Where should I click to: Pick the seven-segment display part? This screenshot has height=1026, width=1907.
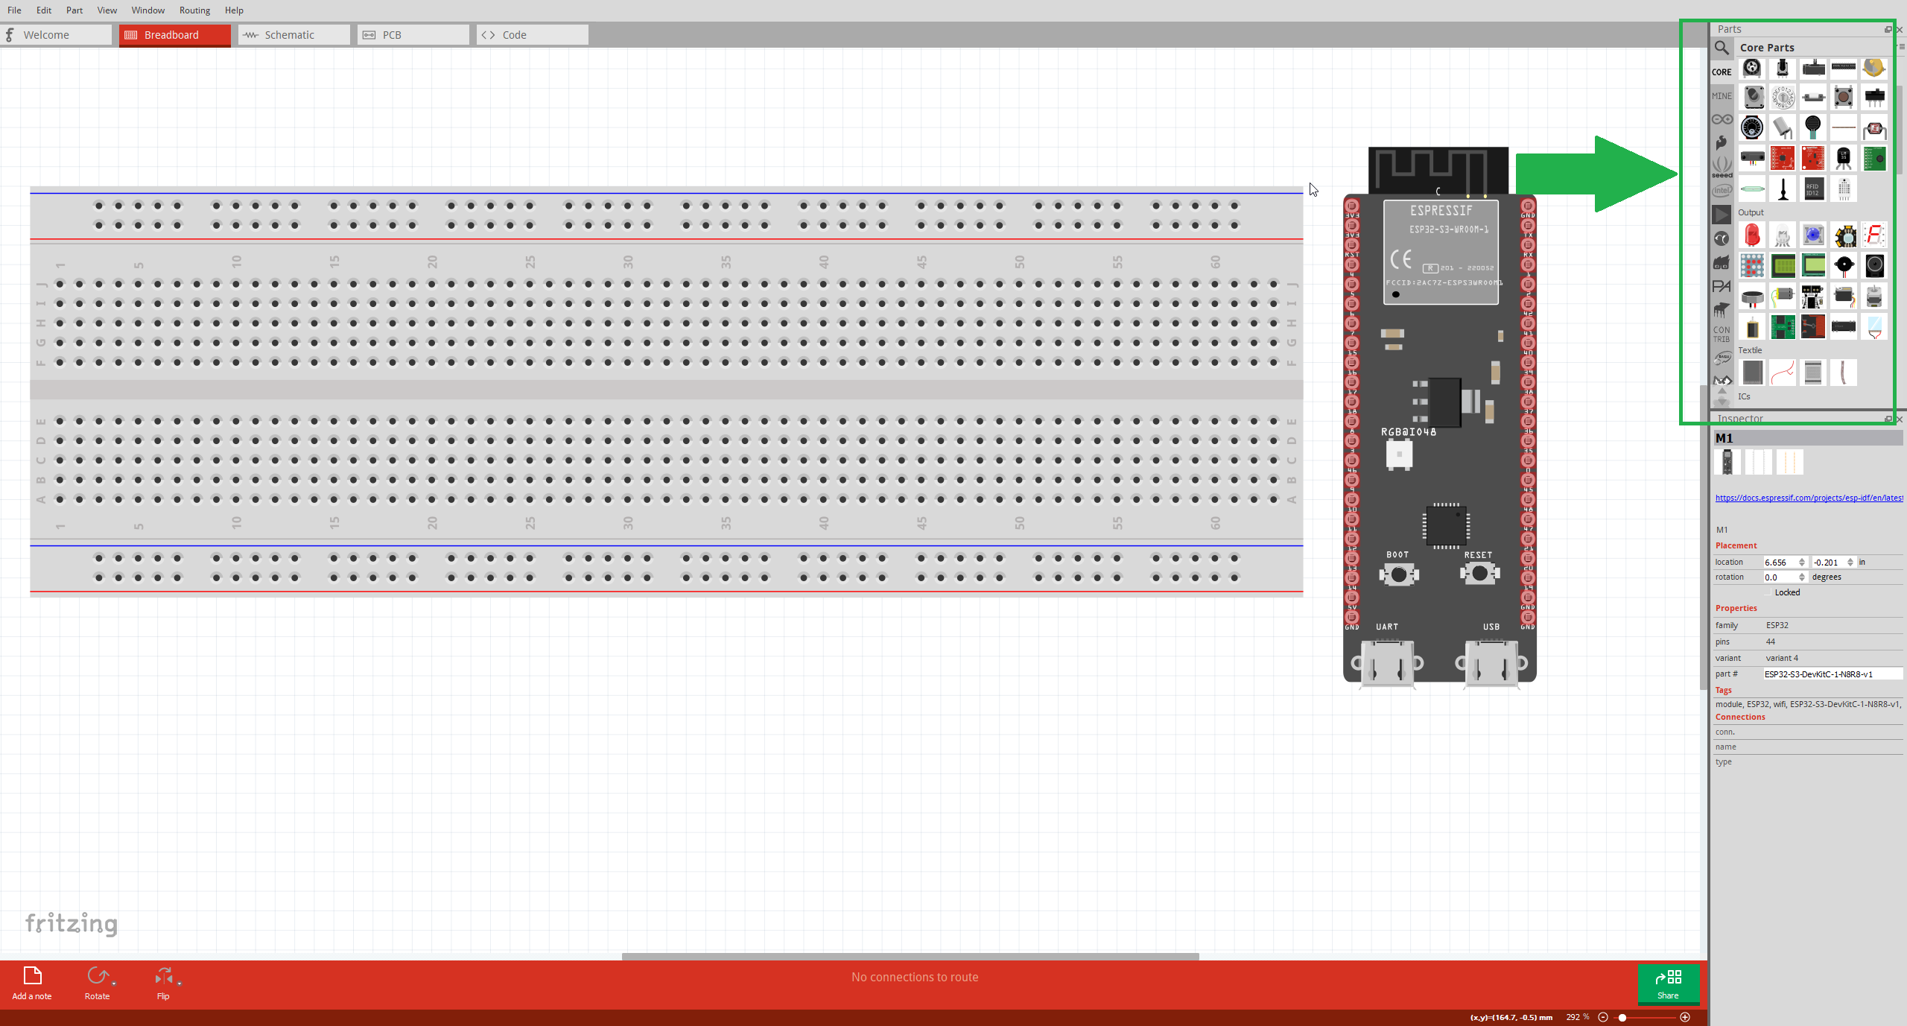(x=1874, y=235)
